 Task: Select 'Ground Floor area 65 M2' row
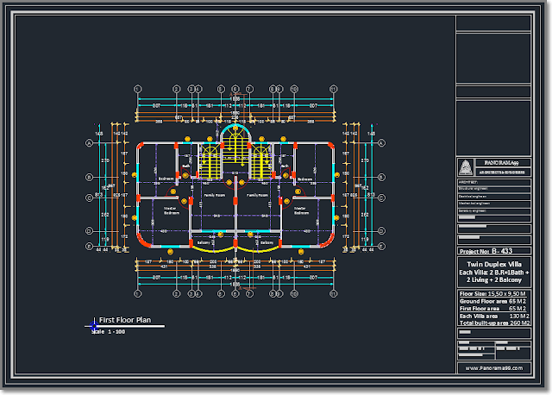coord(492,301)
